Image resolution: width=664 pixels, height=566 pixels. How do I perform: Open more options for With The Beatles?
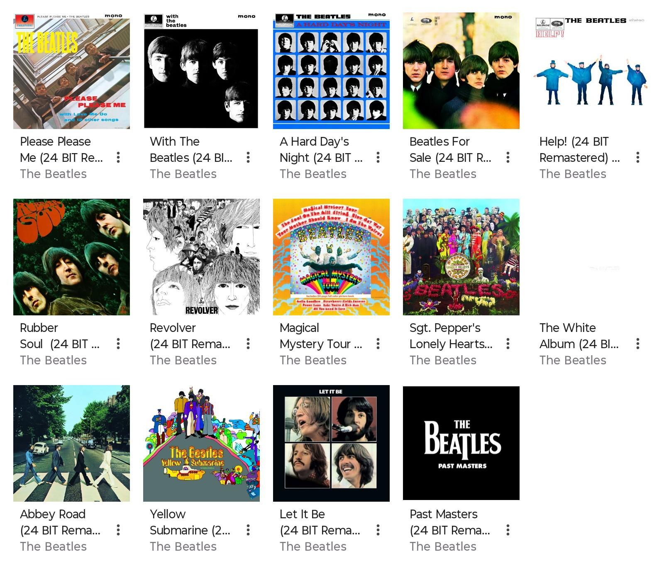tap(248, 157)
